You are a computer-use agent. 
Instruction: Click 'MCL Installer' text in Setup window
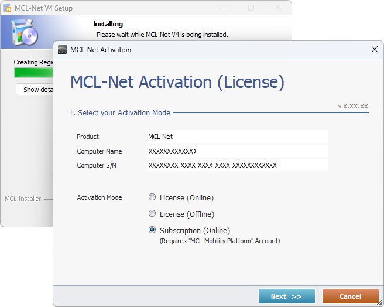tap(23, 199)
